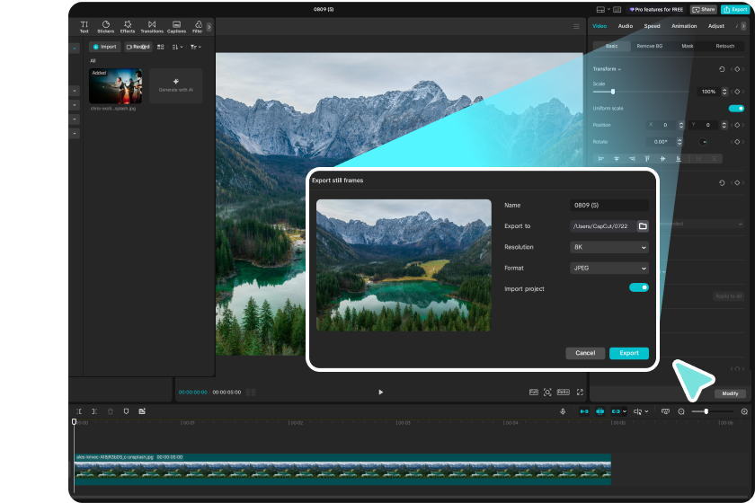
Task: Open the media type filter dropdown
Action: coord(196,47)
